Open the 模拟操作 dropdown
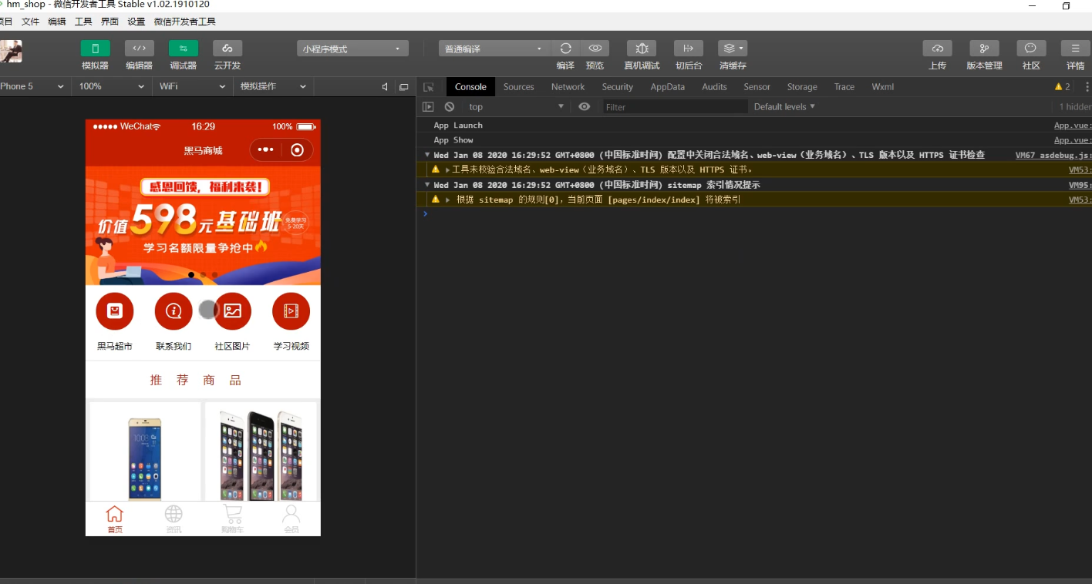 point(273,86)
